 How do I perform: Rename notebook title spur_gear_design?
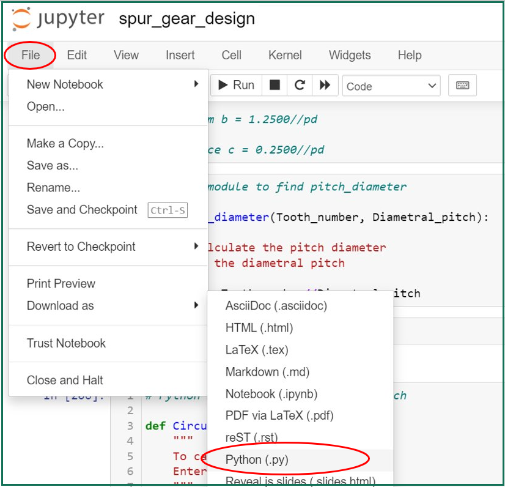186,19
